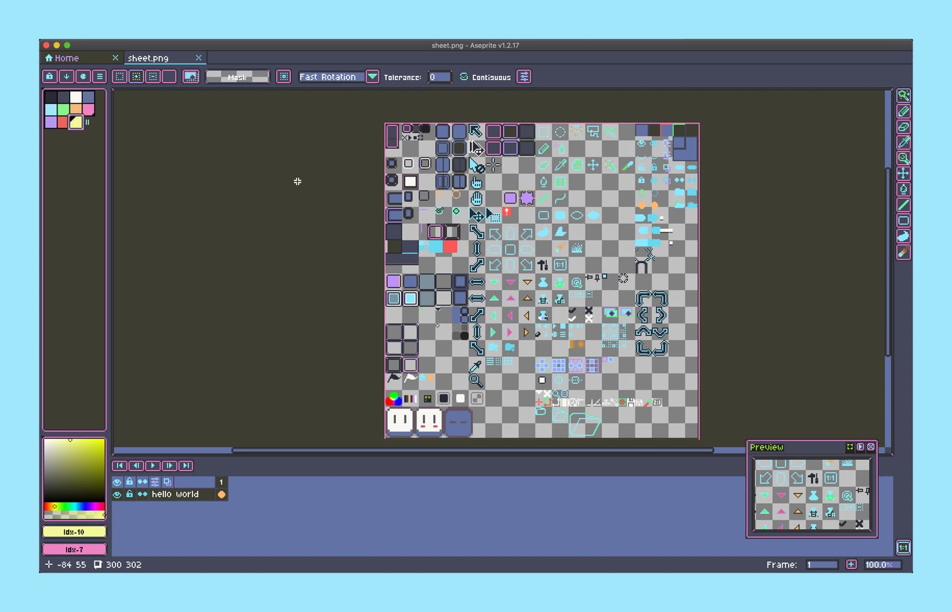Choose the Zoom tool
This screenshot has height=612, width=952.
[903, 158]
